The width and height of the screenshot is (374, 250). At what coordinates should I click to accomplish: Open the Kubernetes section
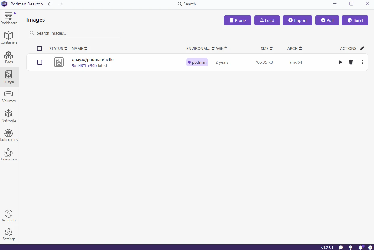(x=9, y=135)
